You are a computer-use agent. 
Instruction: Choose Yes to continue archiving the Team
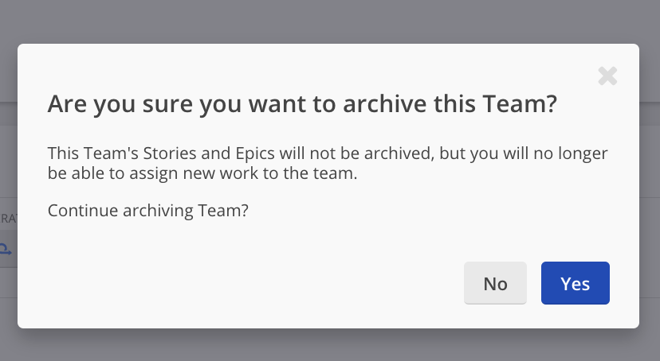(x=575, y=283)
